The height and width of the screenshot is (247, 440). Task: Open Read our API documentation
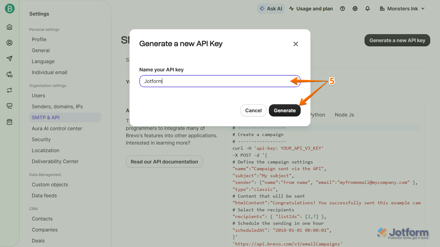tap(164, 162)
